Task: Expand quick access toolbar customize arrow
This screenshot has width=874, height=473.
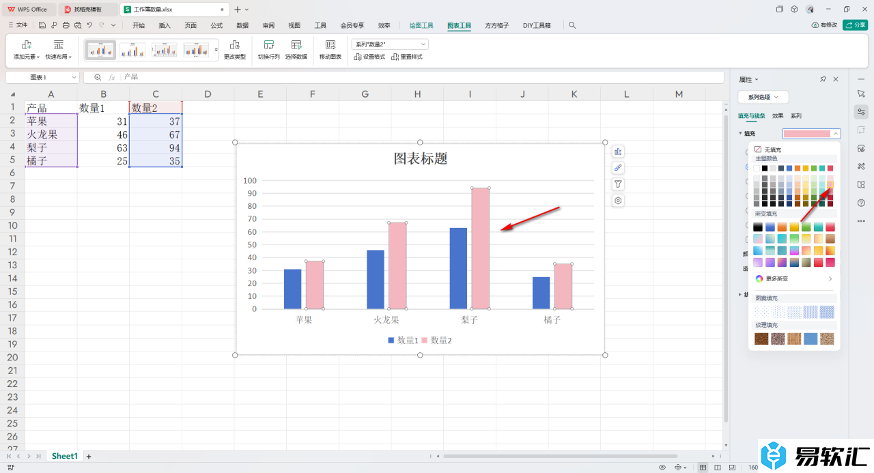Action: coord(113,25)
